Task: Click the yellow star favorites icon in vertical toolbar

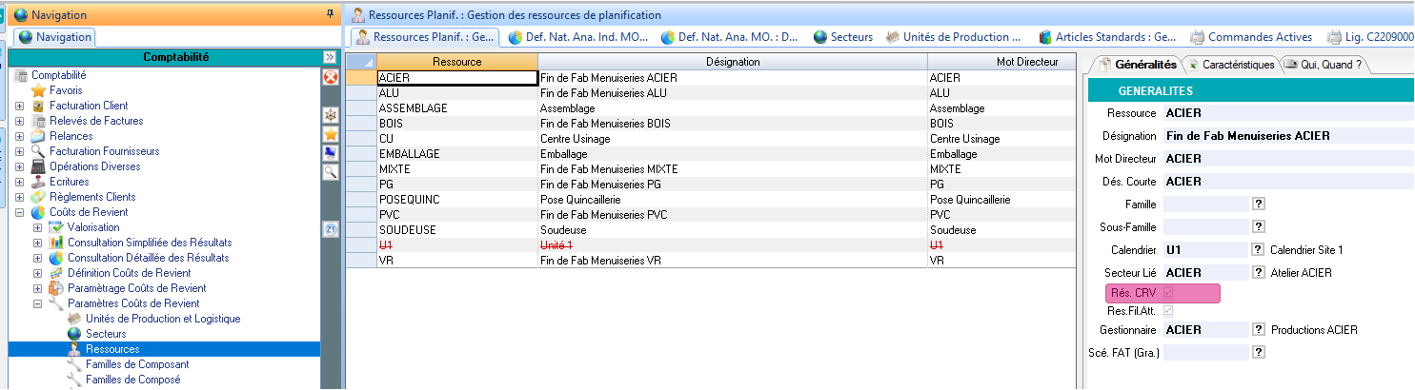Action: [x=331, y=134]
